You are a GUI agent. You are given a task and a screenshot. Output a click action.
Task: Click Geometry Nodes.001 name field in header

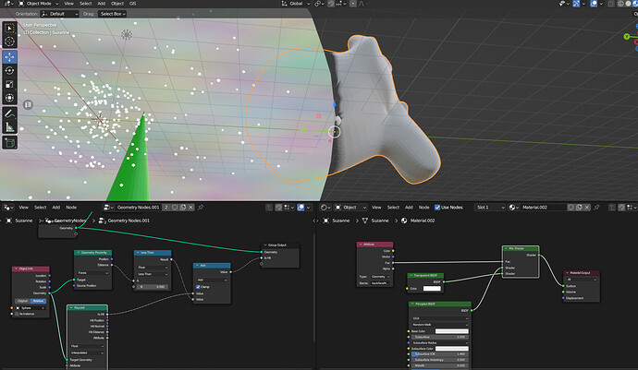(x=139, y=207)
